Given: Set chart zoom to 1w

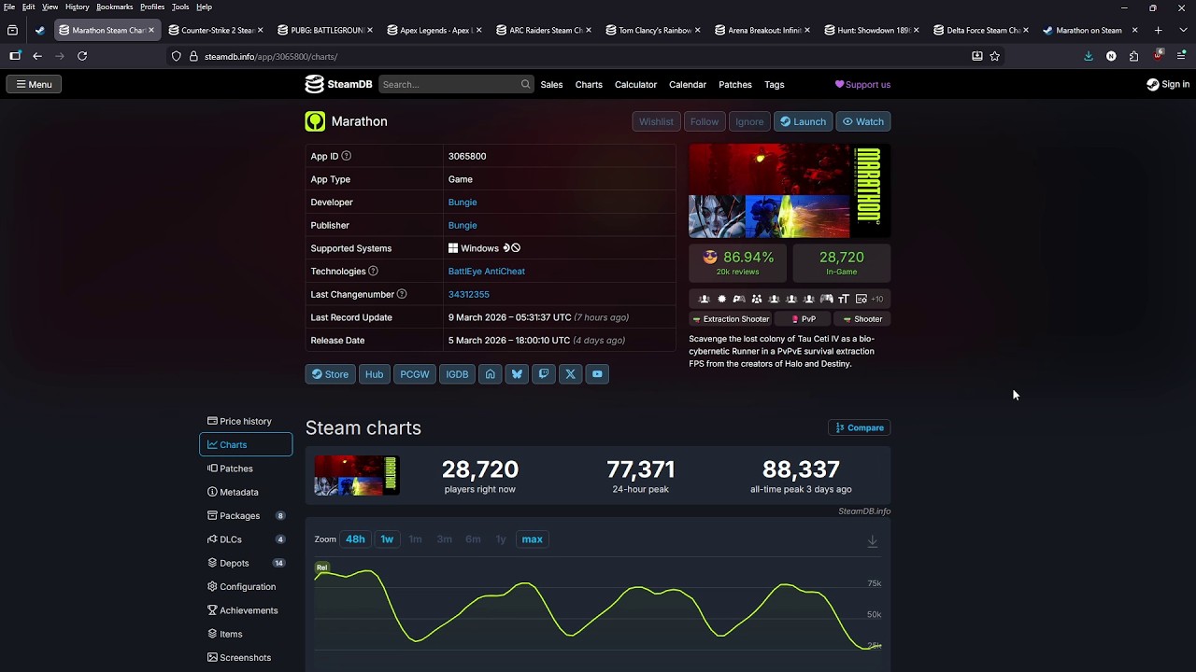Looking at the screenshot, I should pos(387,539).
